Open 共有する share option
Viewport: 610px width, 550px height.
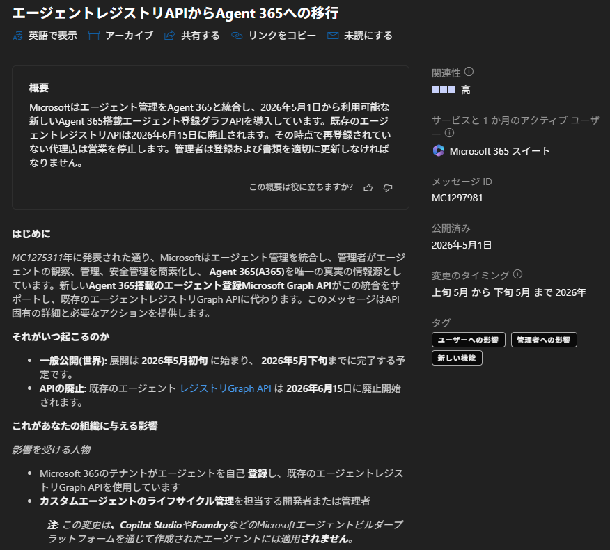(x=201, y=36)
